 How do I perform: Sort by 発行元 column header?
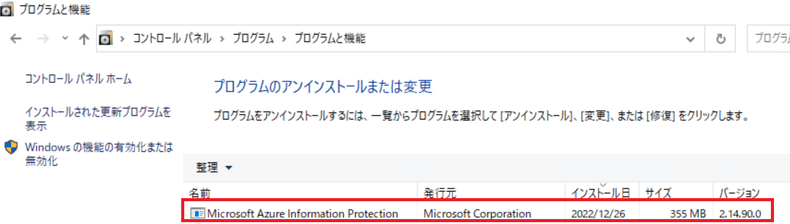439,193
